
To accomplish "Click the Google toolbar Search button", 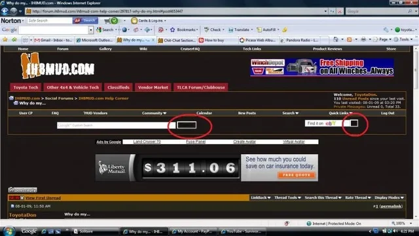I will 105,29.
